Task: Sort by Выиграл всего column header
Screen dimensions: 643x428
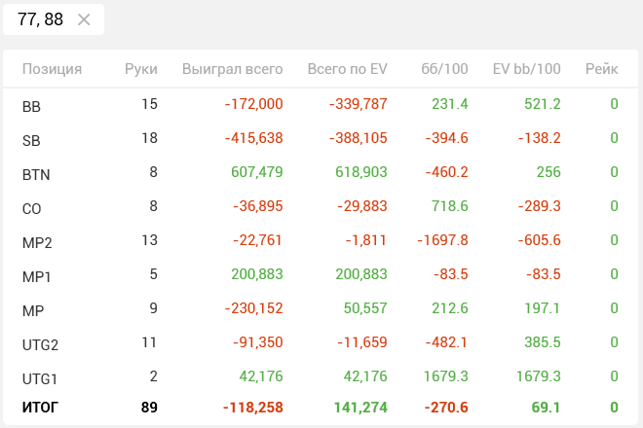Action: point(232,69)
